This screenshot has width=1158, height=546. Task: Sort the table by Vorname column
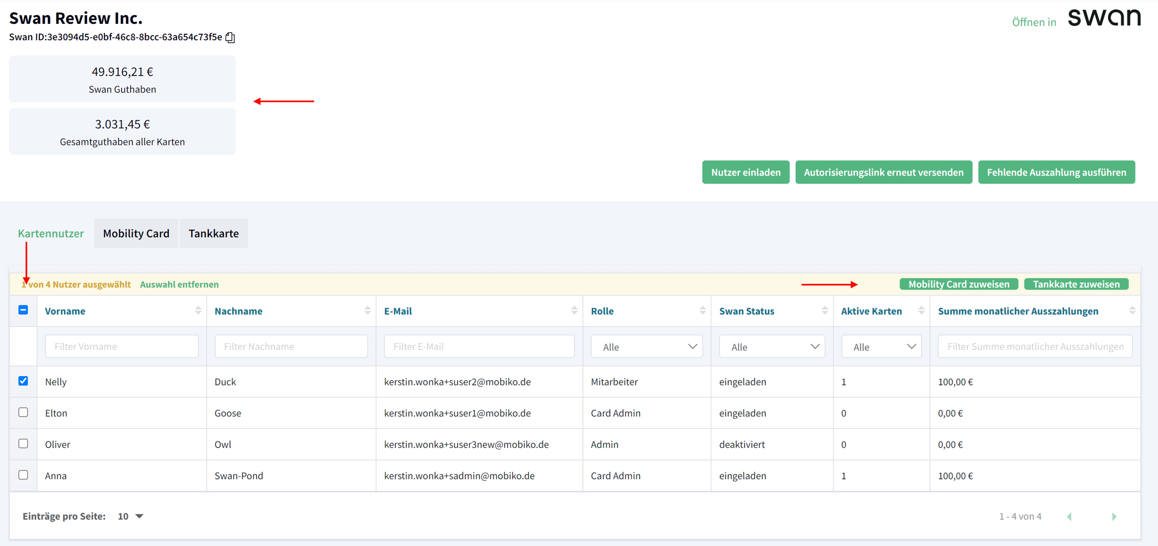198,311
